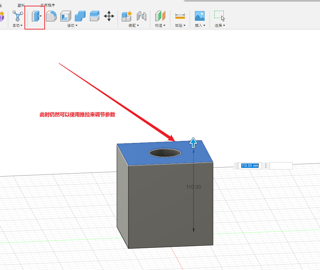Open the Measure ruler tool
Viewport: 320px width, 270px height.
(180, 16)
